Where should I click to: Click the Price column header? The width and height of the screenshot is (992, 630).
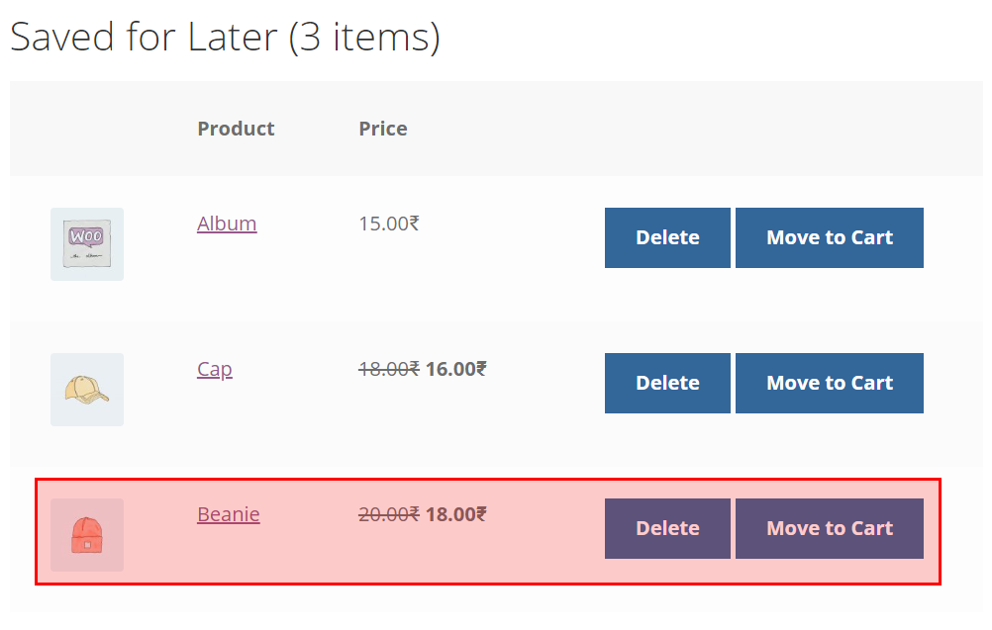383,129
